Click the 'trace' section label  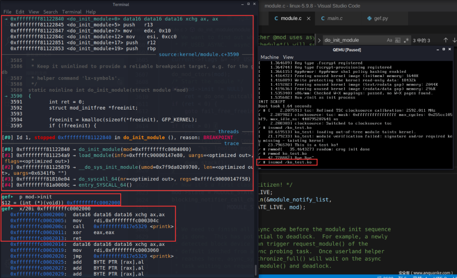pyautogui.click(x=232, y=143)
